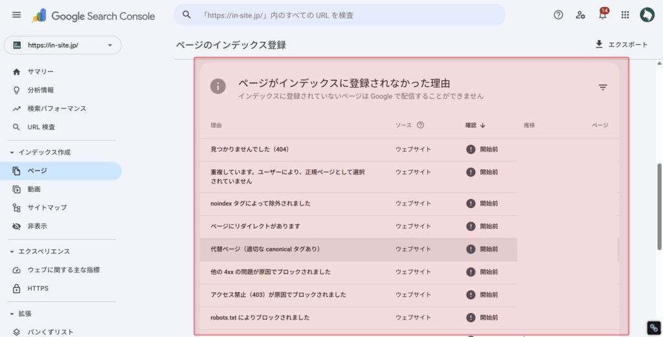
Task: Click the 理由 column header
Action: point(216,125)
